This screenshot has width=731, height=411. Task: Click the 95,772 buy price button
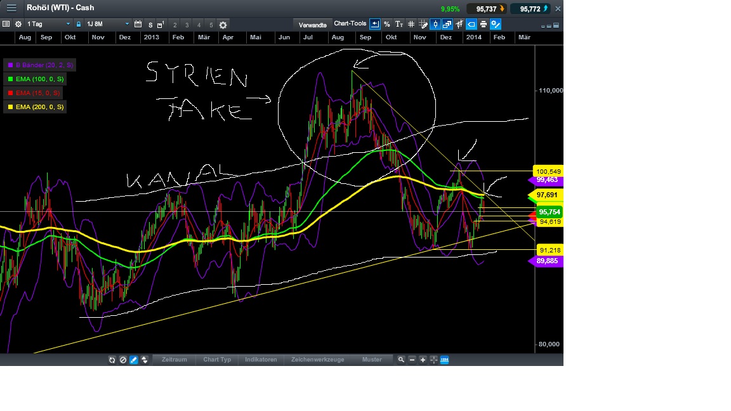(x=530, y=8)
